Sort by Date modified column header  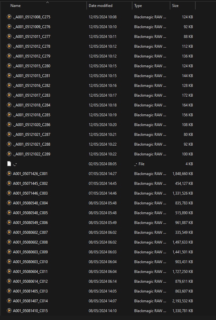pos(100,6)
